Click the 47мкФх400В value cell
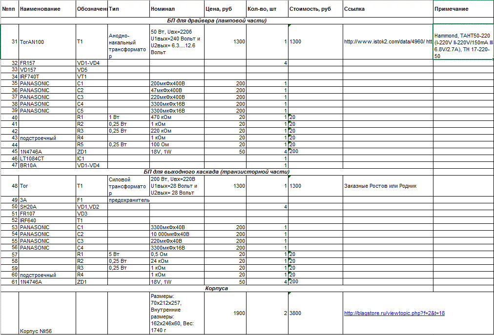494x335 pixels. click(177, 90)
